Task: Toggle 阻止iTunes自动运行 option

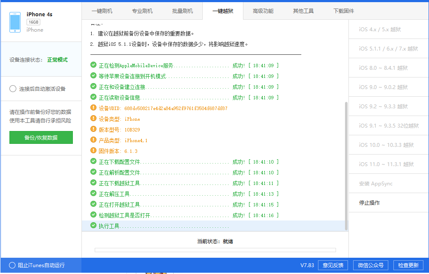Action: (x=12, y=265)
